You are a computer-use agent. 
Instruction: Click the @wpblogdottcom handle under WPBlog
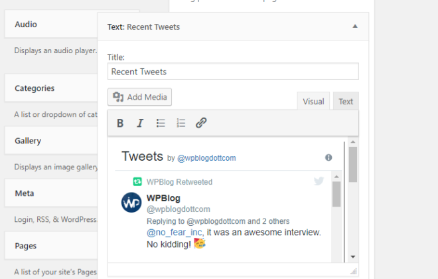click(179, 209)
